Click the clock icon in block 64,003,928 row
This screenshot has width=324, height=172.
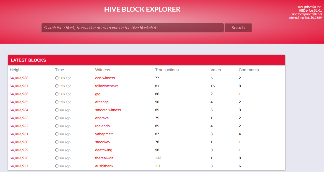pos(57,158)
